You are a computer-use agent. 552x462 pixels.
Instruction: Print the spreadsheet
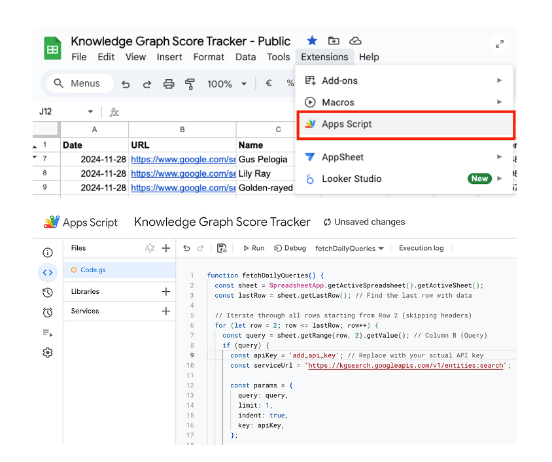click(169, 84)
